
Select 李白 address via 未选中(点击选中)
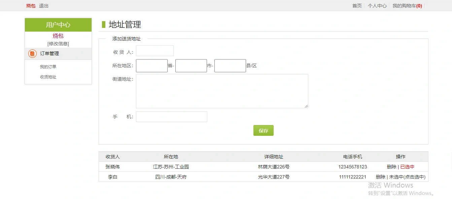point(407,177)
